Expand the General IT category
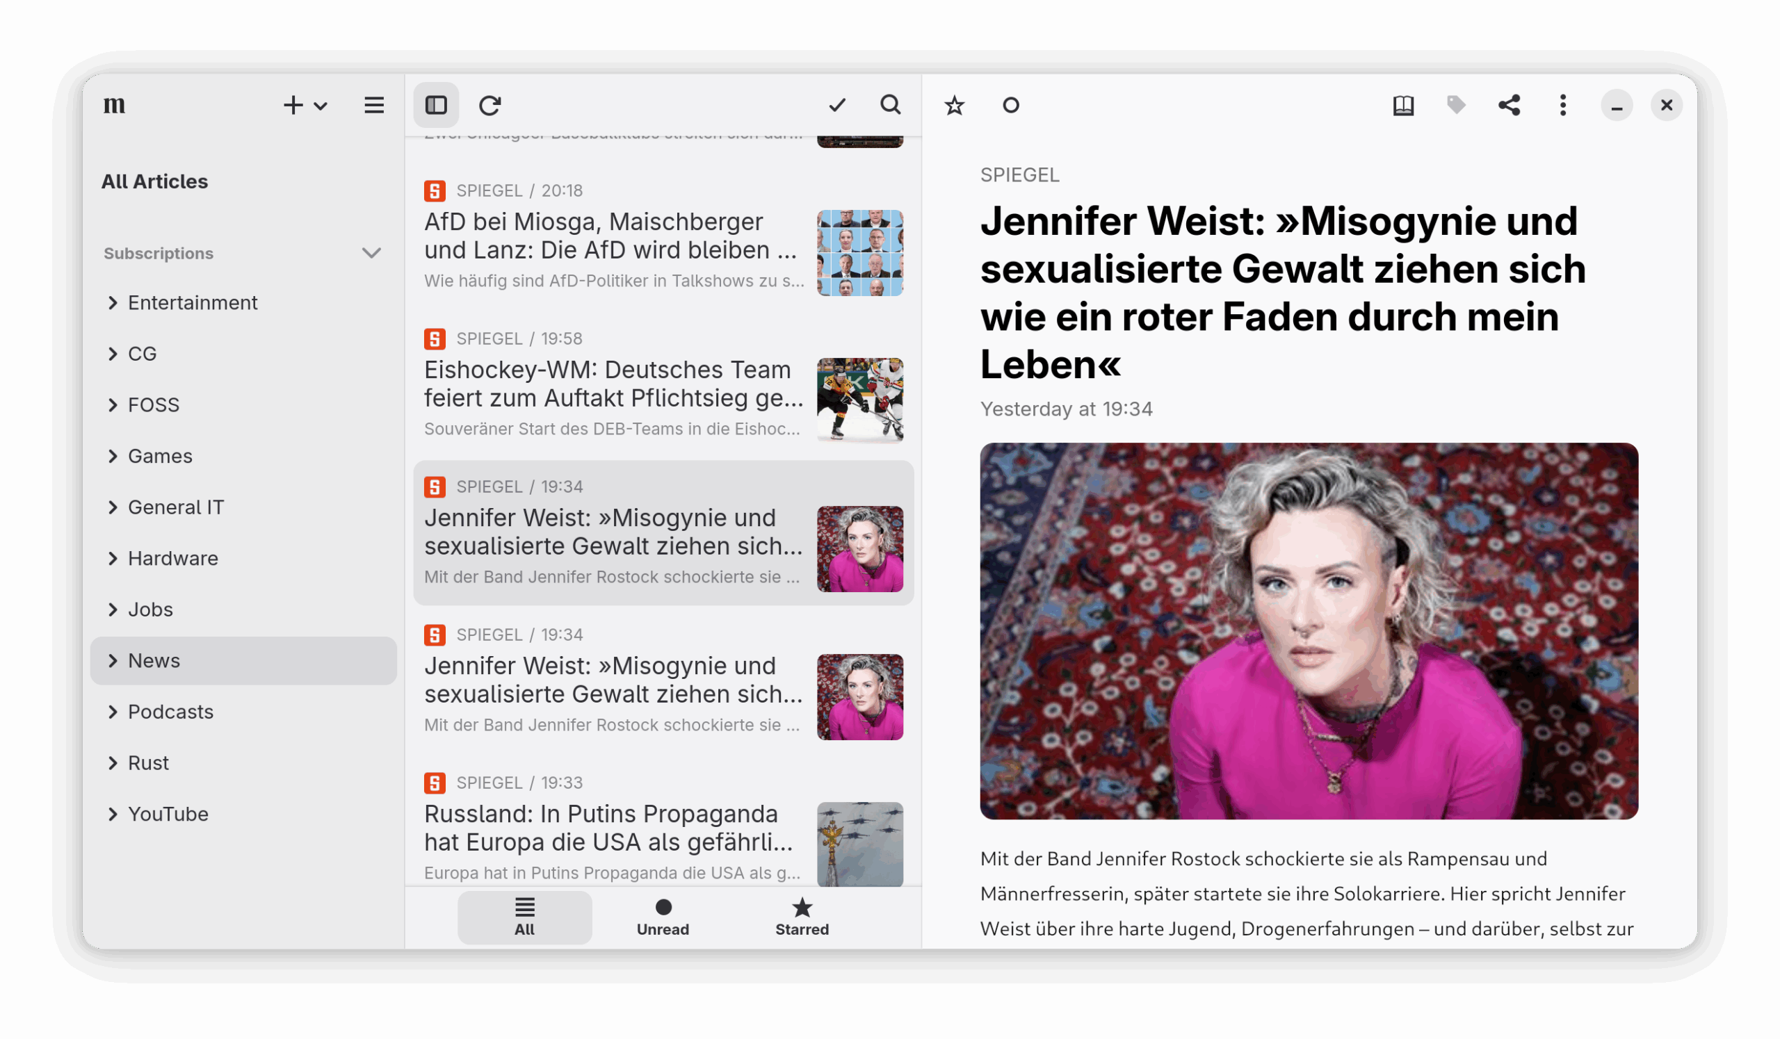Screen dimensions: 1780x1039 (x=113, y=507)
